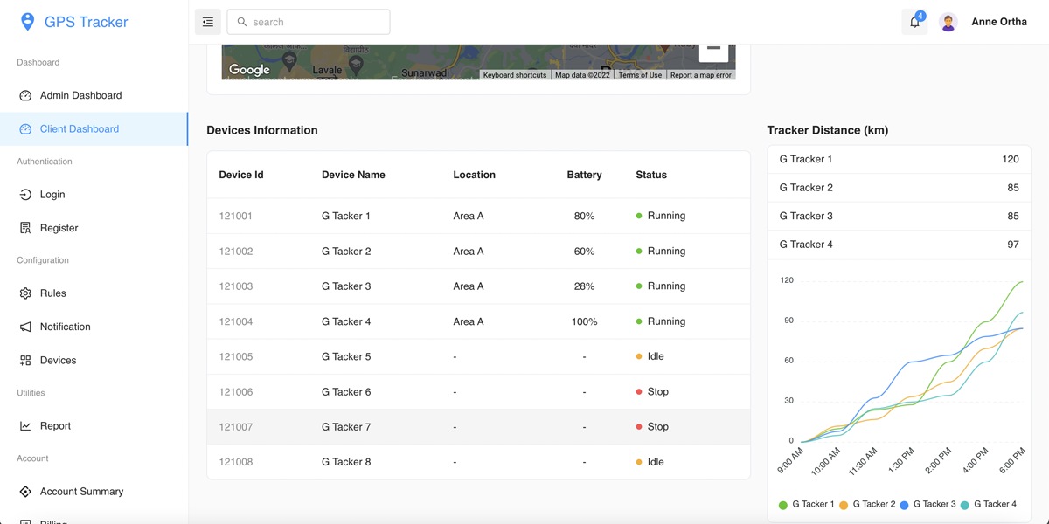Image resolution: width=1049 pixels, height=524 pixels.
Task: Click the Devices Information heading
Action: (x=262, y=130)
